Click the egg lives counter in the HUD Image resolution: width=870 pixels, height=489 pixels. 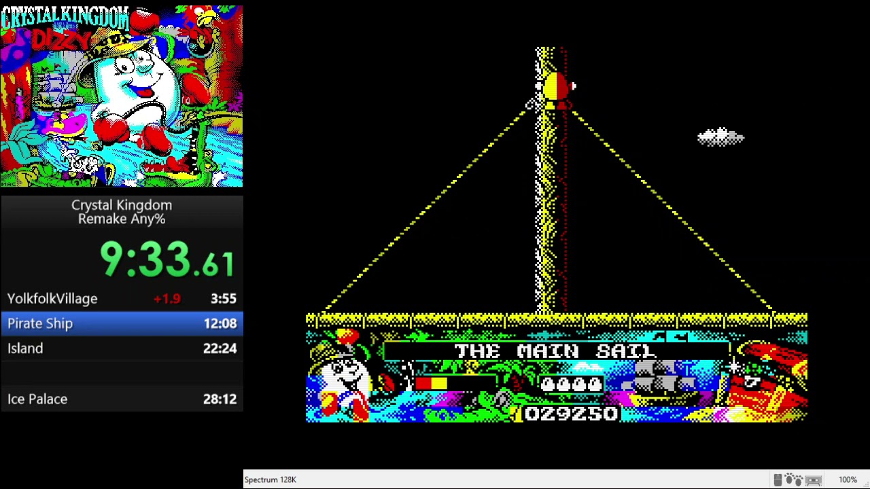pyautogui.click(x=572, y=385)
